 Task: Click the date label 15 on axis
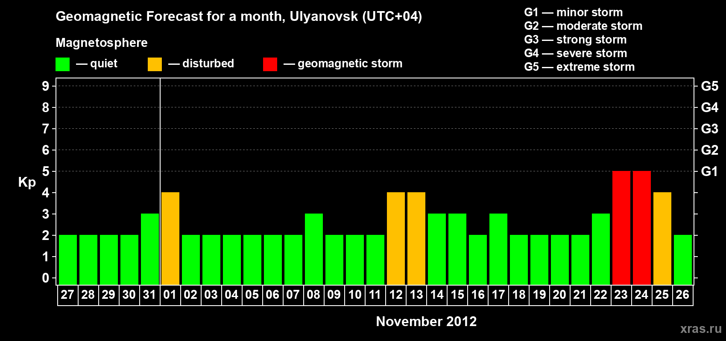click(457, 295)
